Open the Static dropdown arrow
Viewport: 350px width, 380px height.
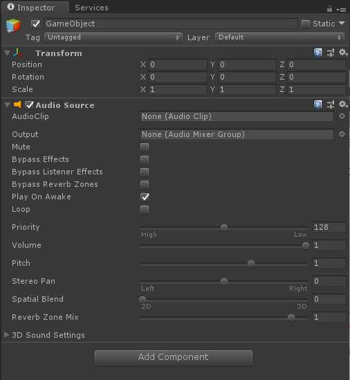click(342, 24)
